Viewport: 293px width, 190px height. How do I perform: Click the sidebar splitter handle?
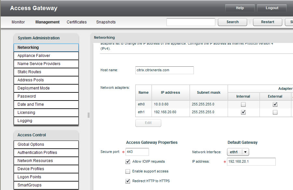click(x=88, y=115)
